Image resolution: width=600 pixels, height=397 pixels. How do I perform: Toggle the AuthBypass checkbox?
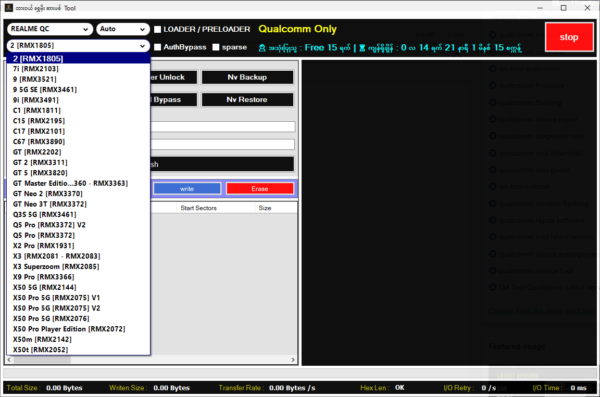pos(158,47)
